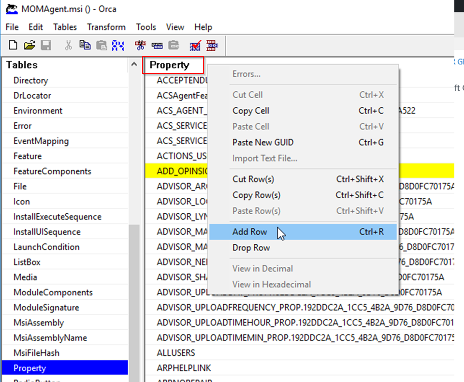
Task: Select Drop Row in the context menu
Action: [x=251, y=248]
